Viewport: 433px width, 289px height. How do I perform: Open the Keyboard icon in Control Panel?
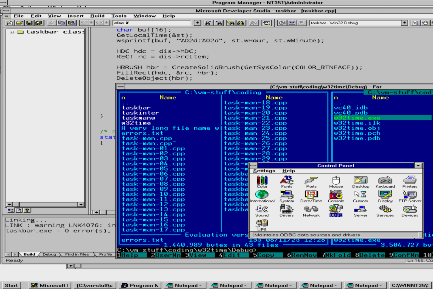(385, 182)
